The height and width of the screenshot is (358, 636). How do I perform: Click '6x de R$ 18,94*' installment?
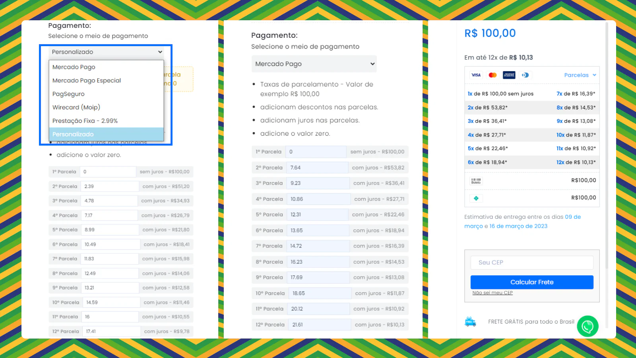tap(487, 162)
